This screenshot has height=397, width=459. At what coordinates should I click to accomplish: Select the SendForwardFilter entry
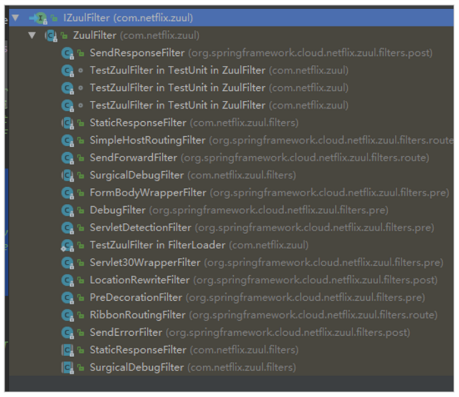coord(259,157)
